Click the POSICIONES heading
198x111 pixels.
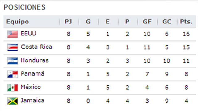[24, 7]
